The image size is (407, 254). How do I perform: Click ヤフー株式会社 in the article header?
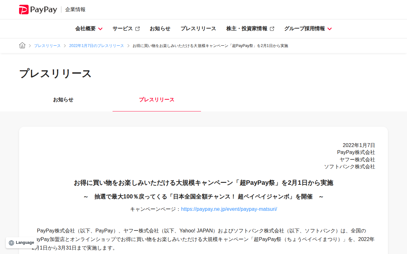click(x=357, y=159)
